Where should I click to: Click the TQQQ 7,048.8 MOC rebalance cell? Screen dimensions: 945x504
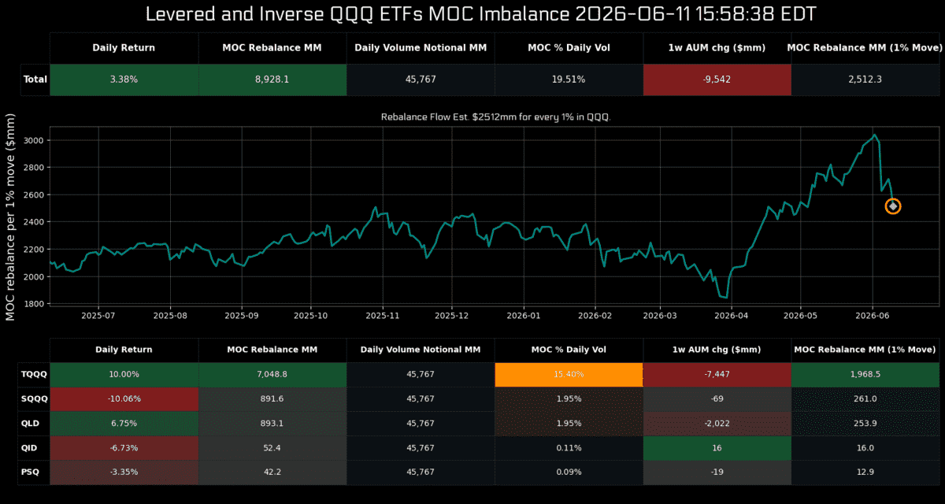(272, 374)
